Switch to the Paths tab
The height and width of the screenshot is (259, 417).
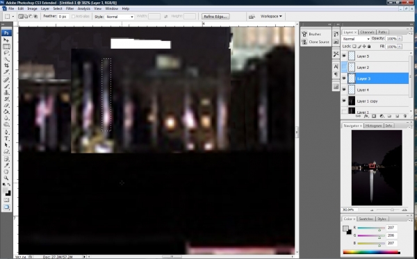(382, 32)
